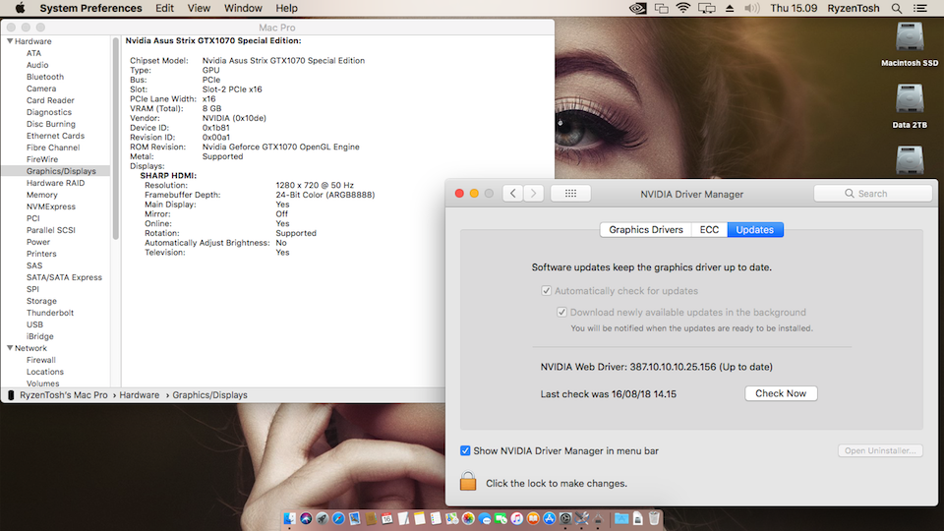This screenshot has height=531, width=944.
Task: Open Launchpad rocket icon in Dock
Action: click(323, 518)
